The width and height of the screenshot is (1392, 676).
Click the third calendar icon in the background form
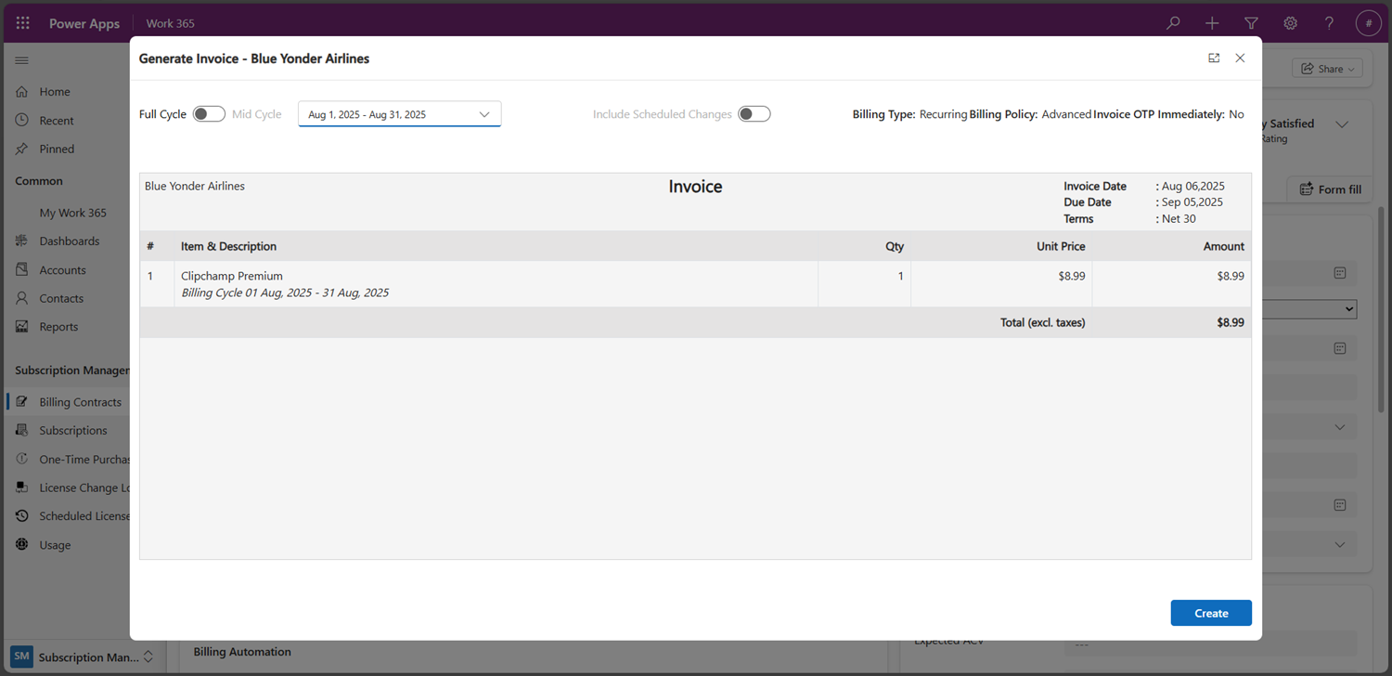coord(1340,505)
